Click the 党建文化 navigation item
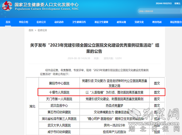The height and width of the screenshot is (135, 182). pyautogui.click(x=139, y=22)
